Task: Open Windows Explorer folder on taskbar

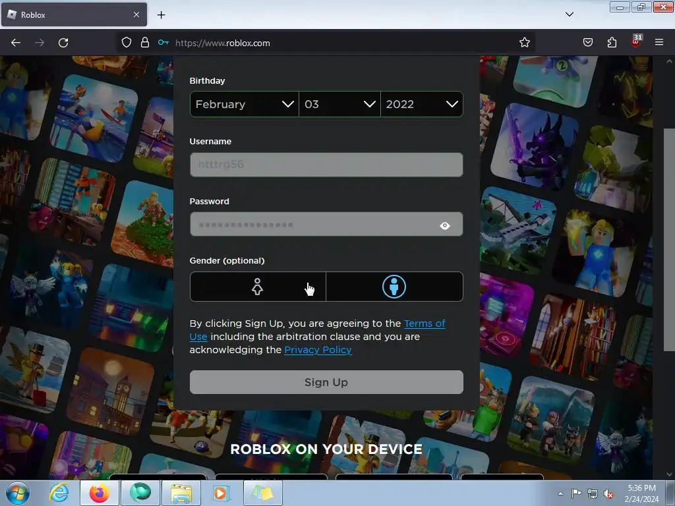Action: pyautogui.click(x=181, y=493)
